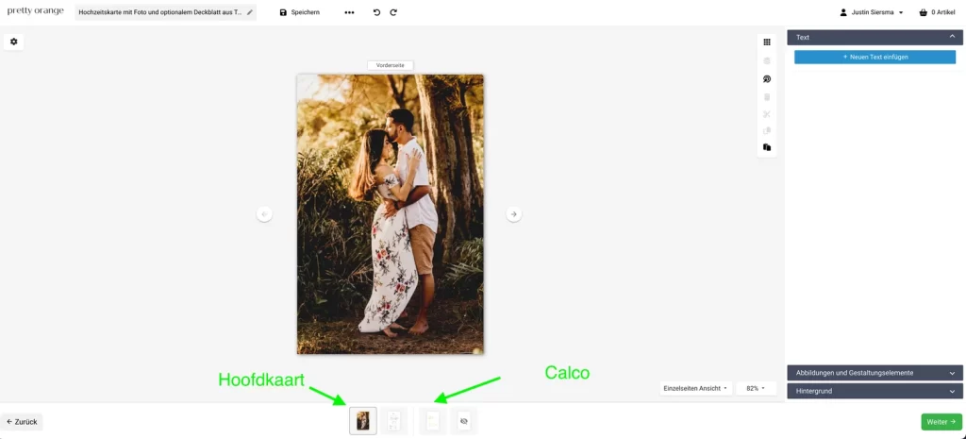Open the Einzelseiten Ansicht dropdown

click(695, 388)
